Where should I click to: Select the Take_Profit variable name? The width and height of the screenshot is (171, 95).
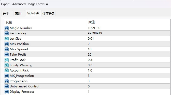(x=18, y=55)
